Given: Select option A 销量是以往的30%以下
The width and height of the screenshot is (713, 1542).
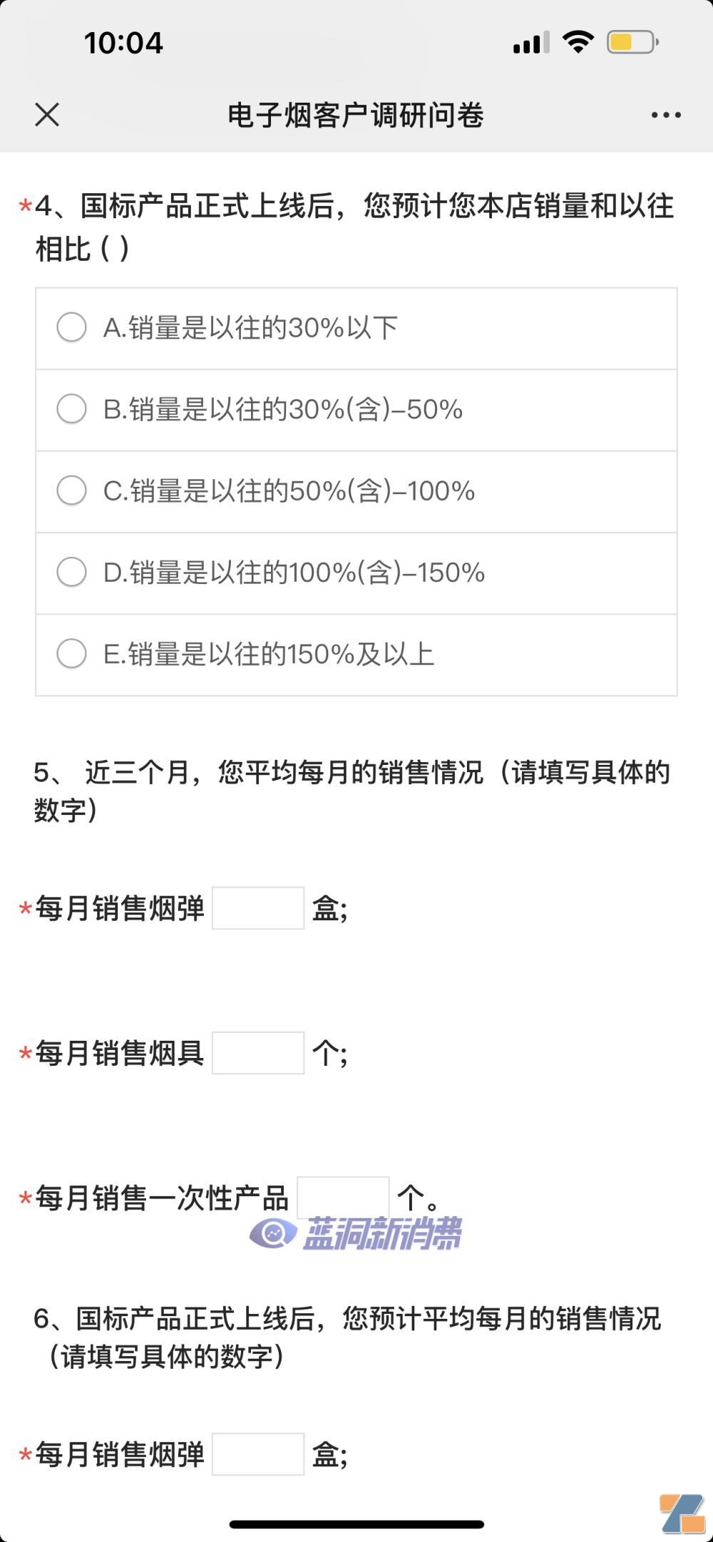Looking at the screenshot, I should pyautogui.click(x=71, y=328).
